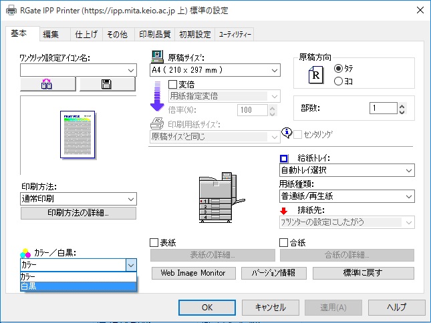
Task: Click the blue paper tray icon
Action: coord(283,158)
